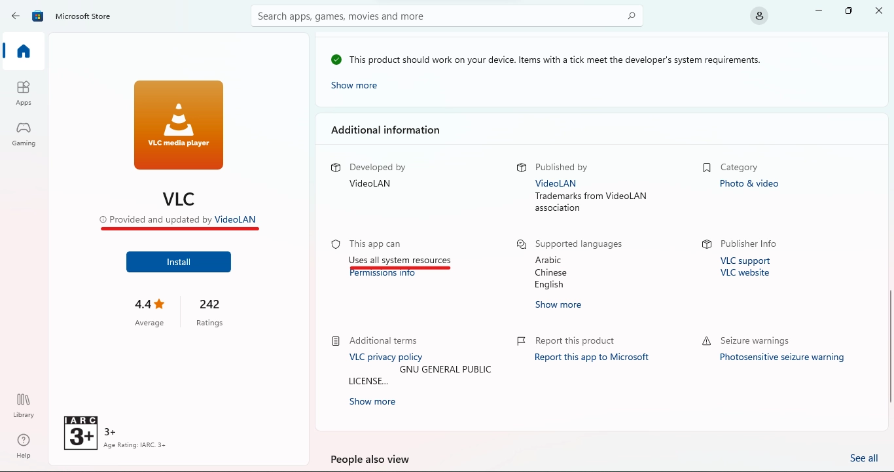
Task: Click the Additional terms document icon
Action: [x=336, y=341]
